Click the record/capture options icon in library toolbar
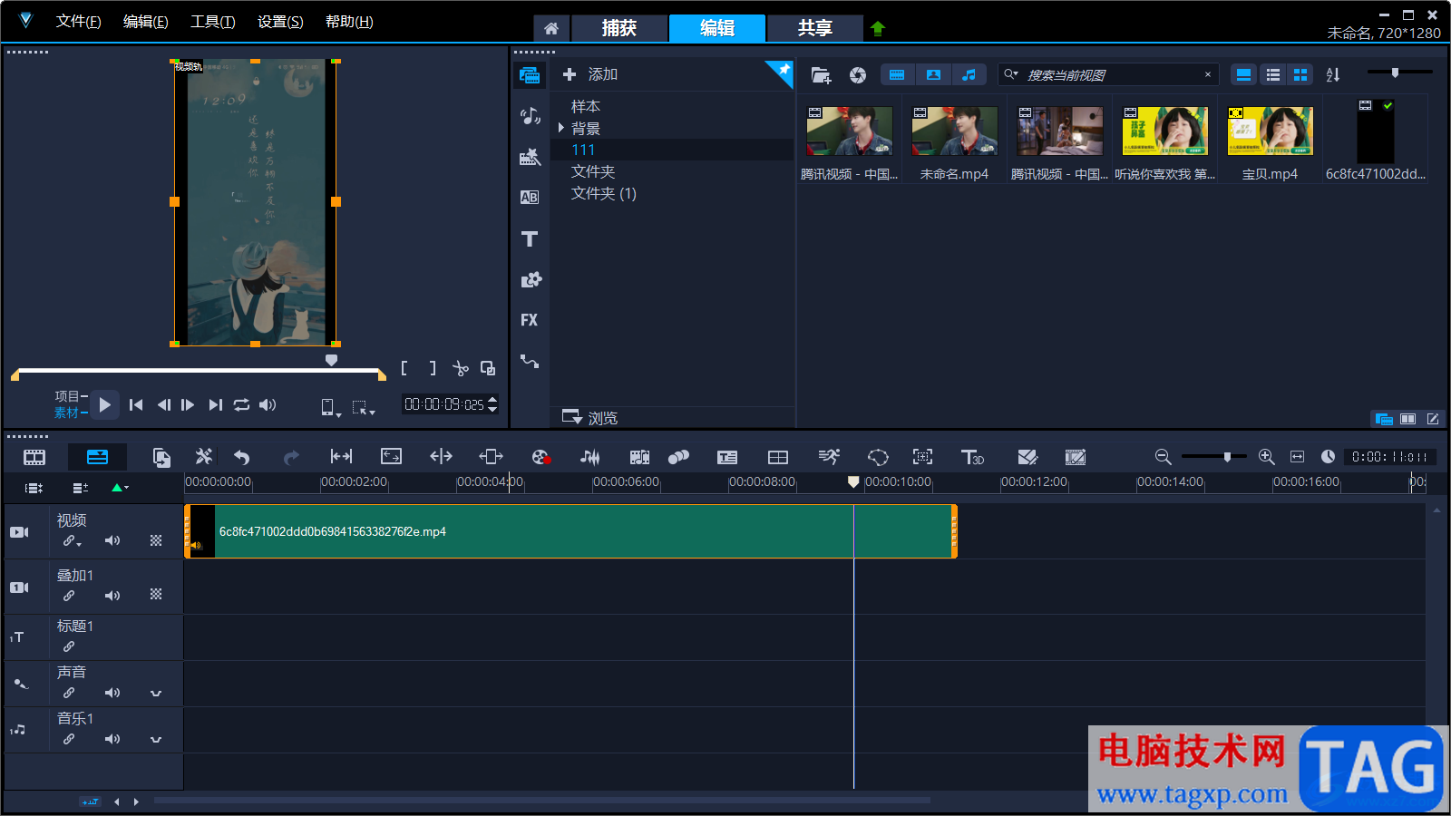The height and width of the screenshot is (816, 1451). click(x=858, y=75)
